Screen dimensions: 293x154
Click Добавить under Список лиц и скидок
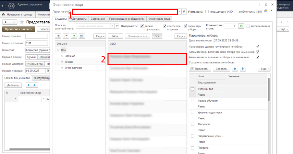coord(13,85)
